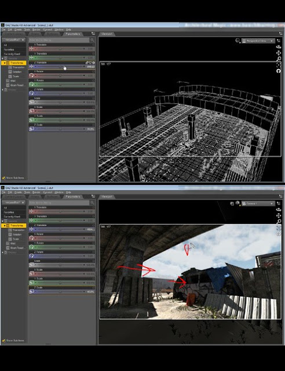Open the Camera 1 view dropdown

(x=258, y=203)
